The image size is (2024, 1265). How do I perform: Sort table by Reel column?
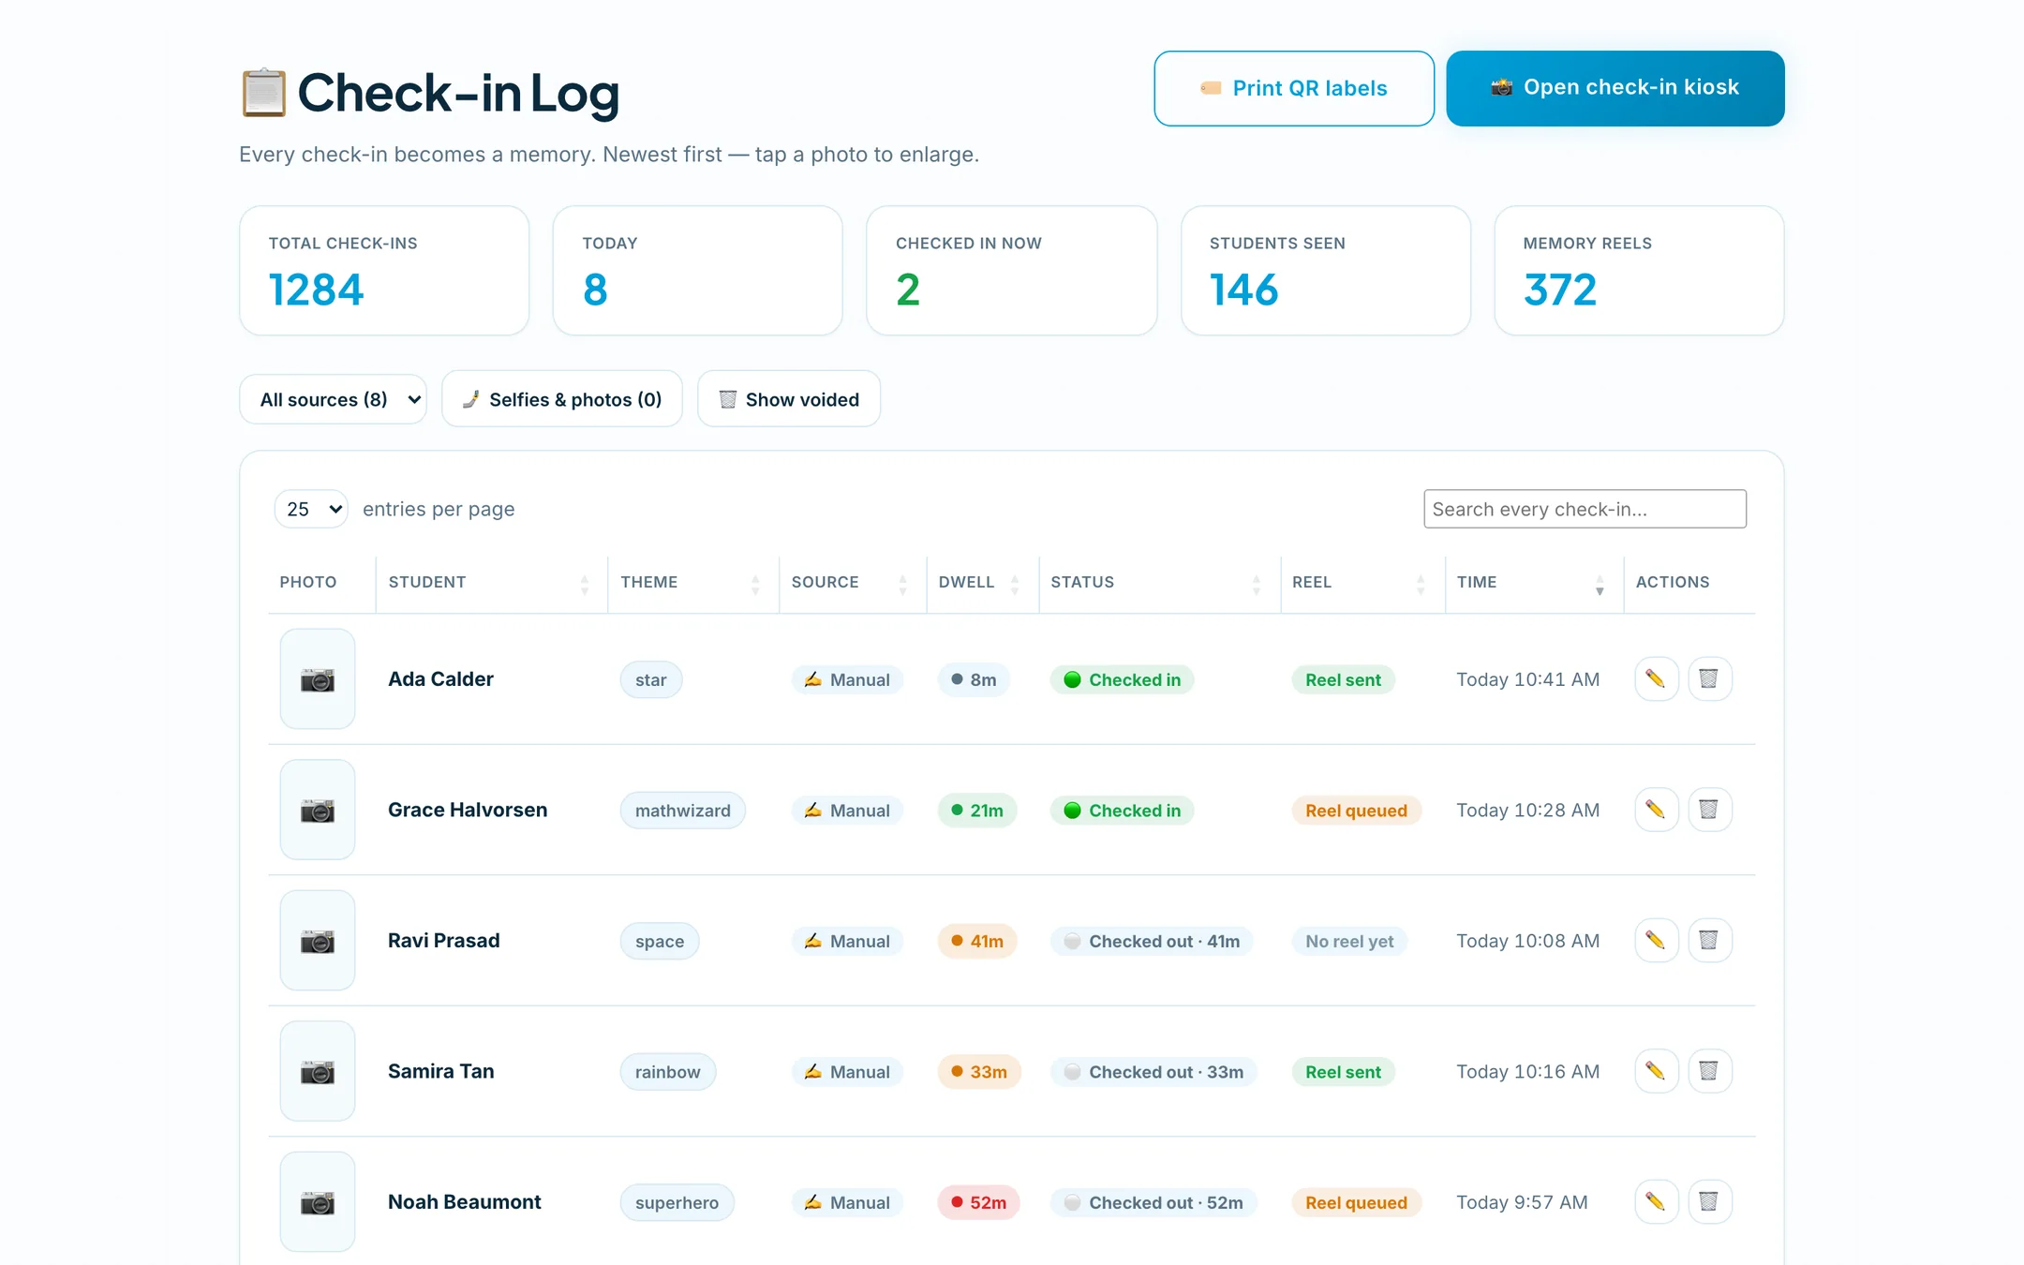1362,583
